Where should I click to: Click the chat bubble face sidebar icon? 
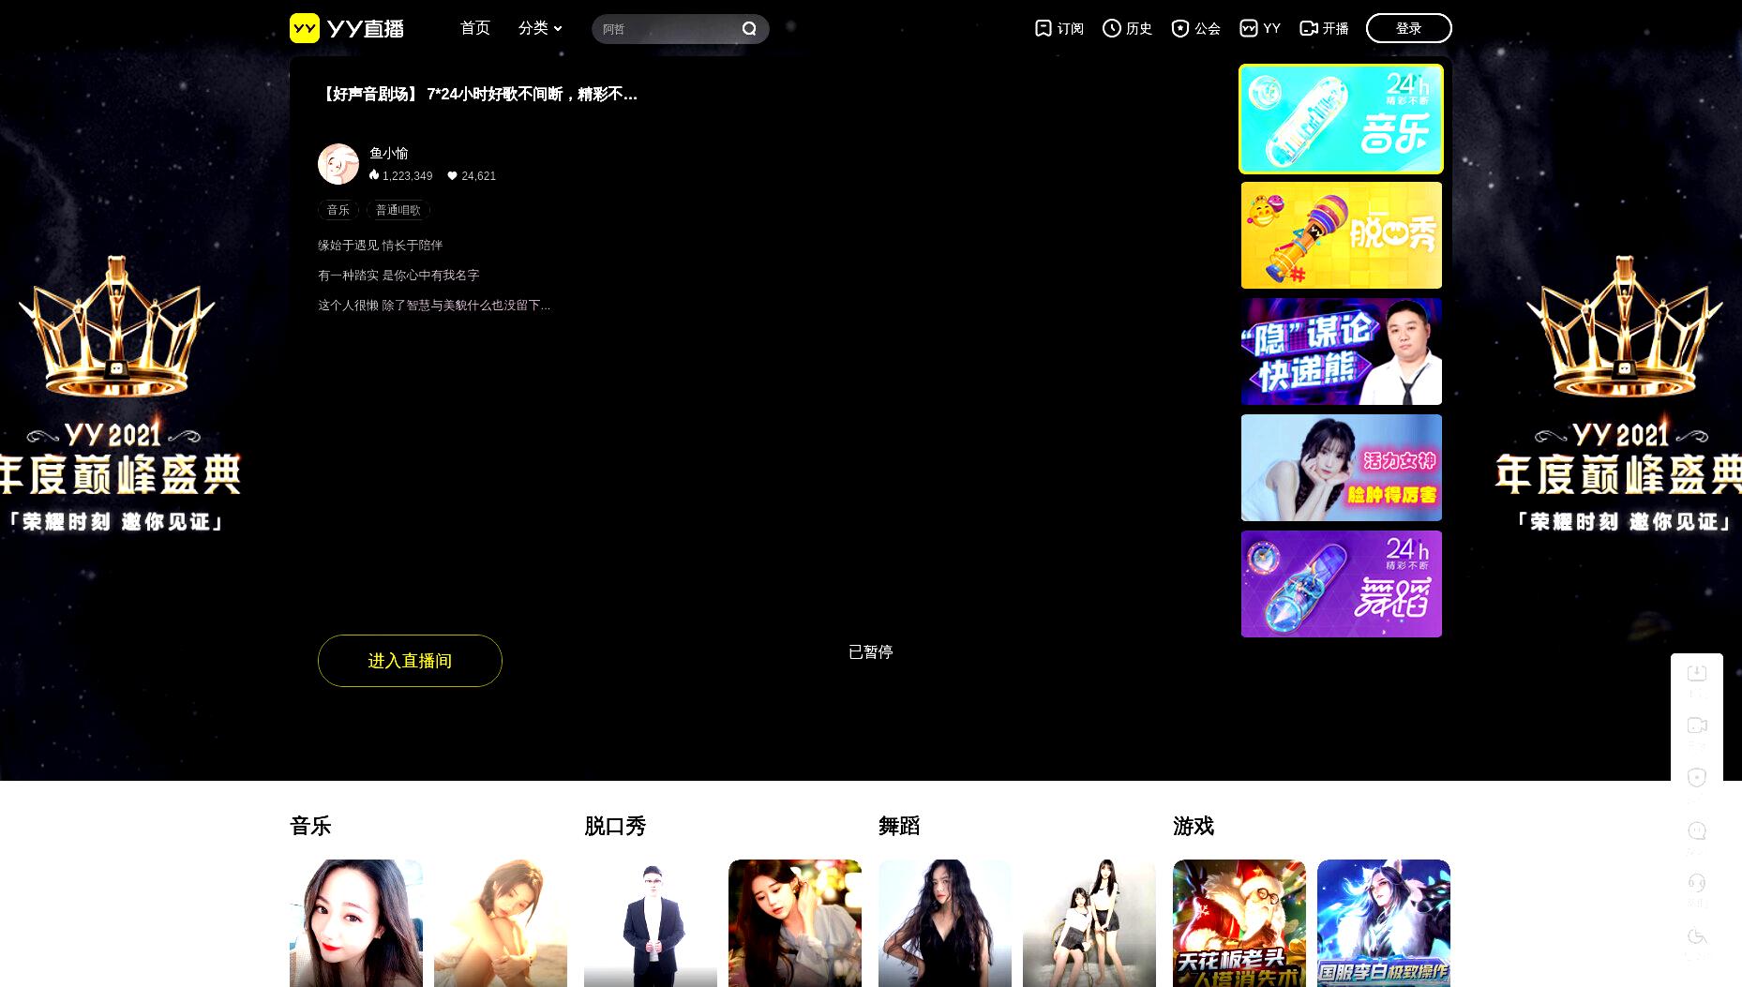(x=1697, y=830)
